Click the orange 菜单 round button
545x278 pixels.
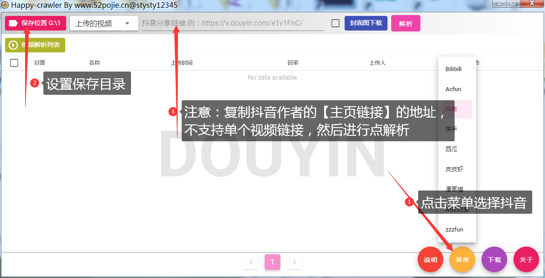click(x=462, y=260)
